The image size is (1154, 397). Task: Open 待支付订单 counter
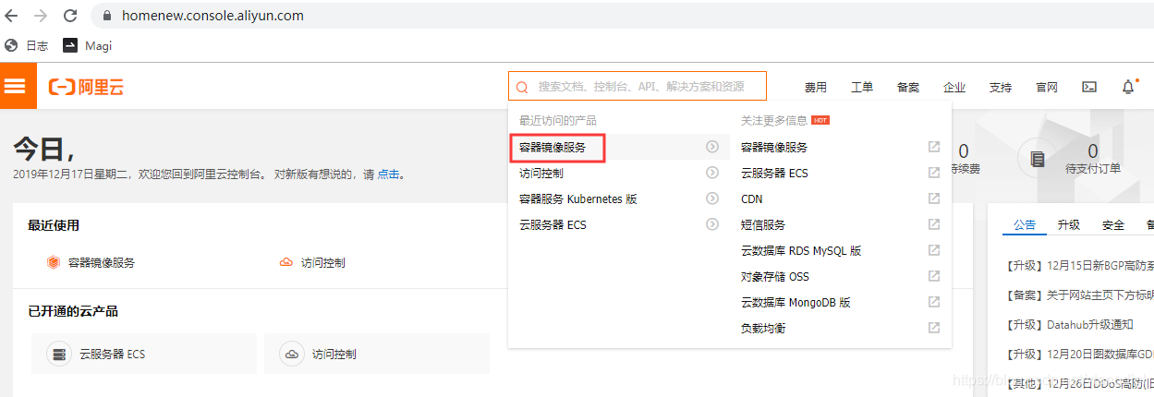point(1093,159)
